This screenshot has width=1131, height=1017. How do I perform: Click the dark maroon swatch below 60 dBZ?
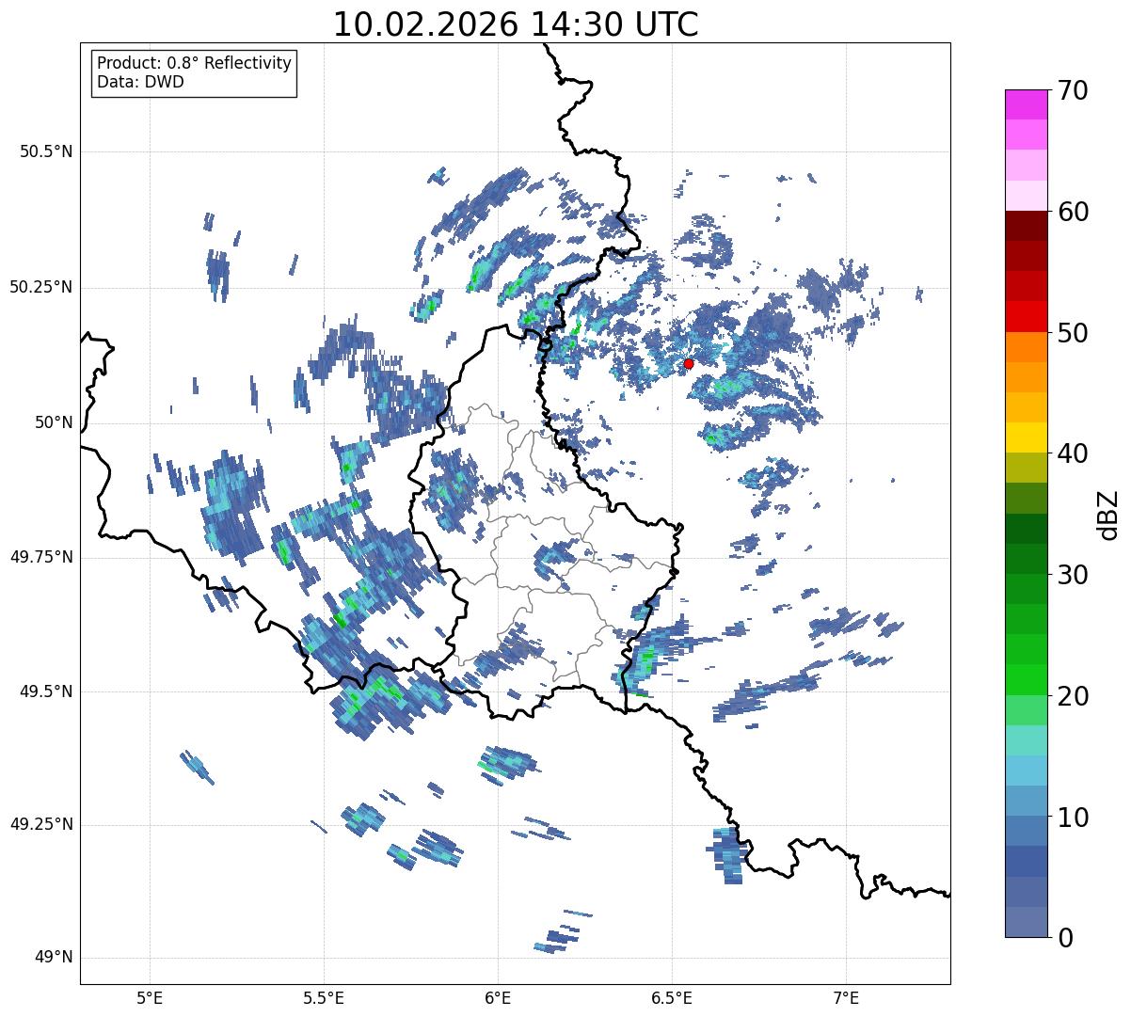click(1026, 226)
